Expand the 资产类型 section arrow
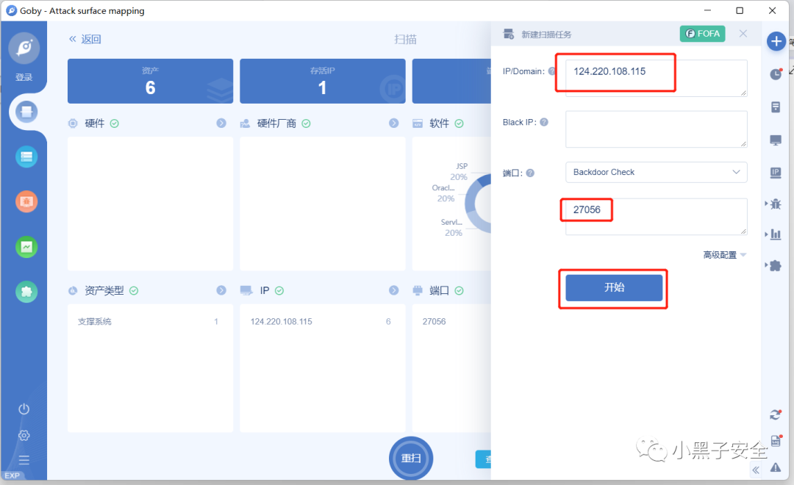The height and width of the screenshot is (485, 794). pyautogui.click(x=221, y=290)
